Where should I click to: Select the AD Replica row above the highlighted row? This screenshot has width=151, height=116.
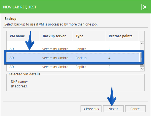coord(73,48)
